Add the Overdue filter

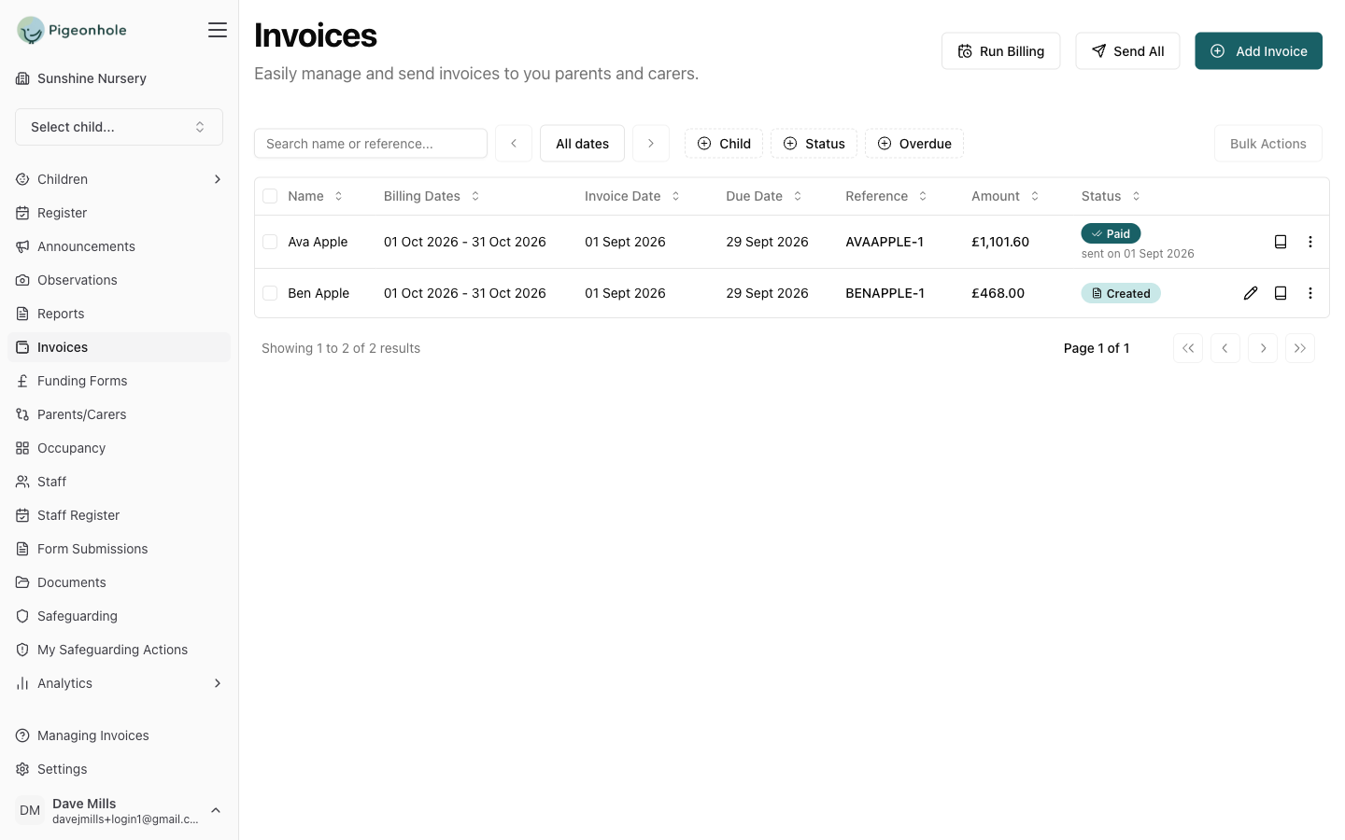tap(914, 144)
